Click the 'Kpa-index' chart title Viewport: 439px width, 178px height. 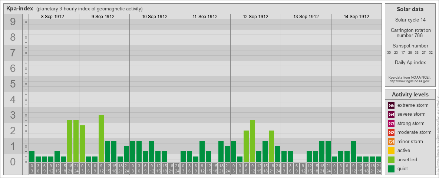(20, 9)
